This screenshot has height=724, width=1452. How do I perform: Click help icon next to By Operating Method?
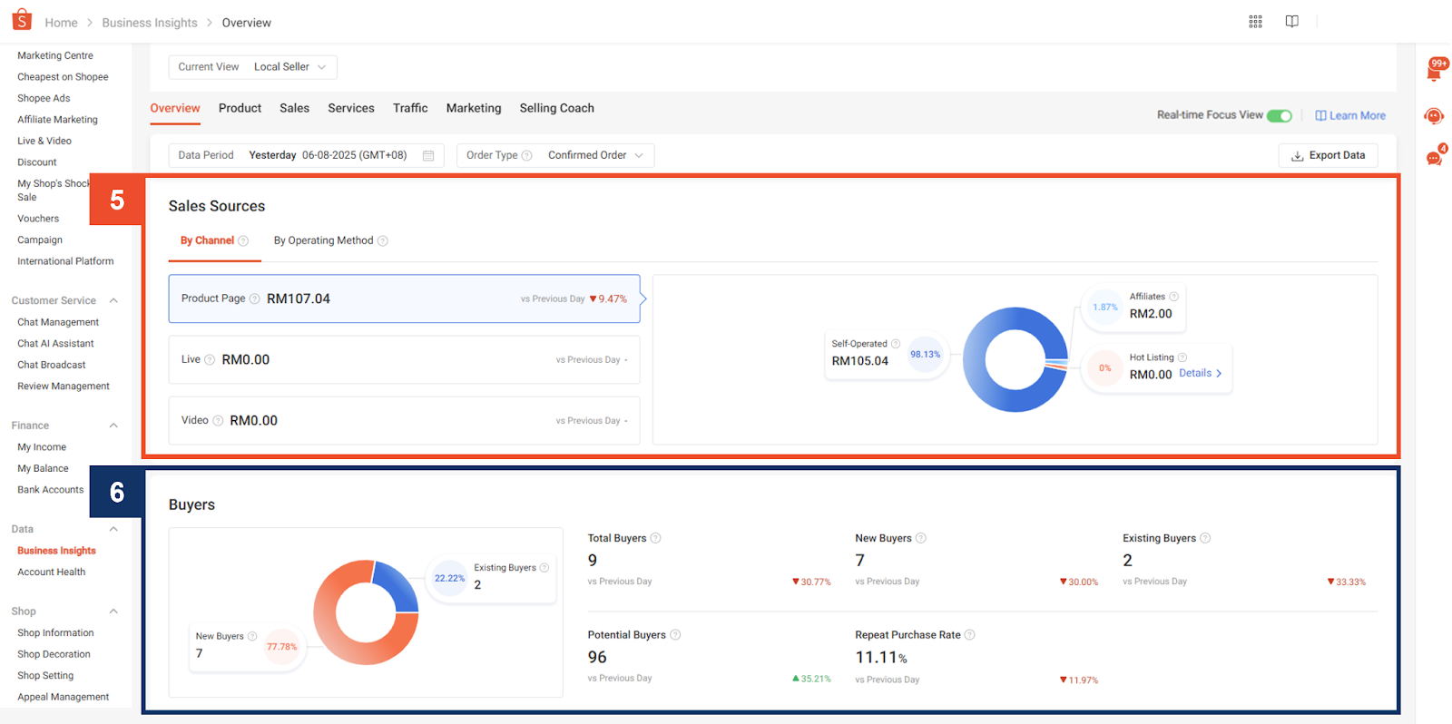click(x=383, y=241)
